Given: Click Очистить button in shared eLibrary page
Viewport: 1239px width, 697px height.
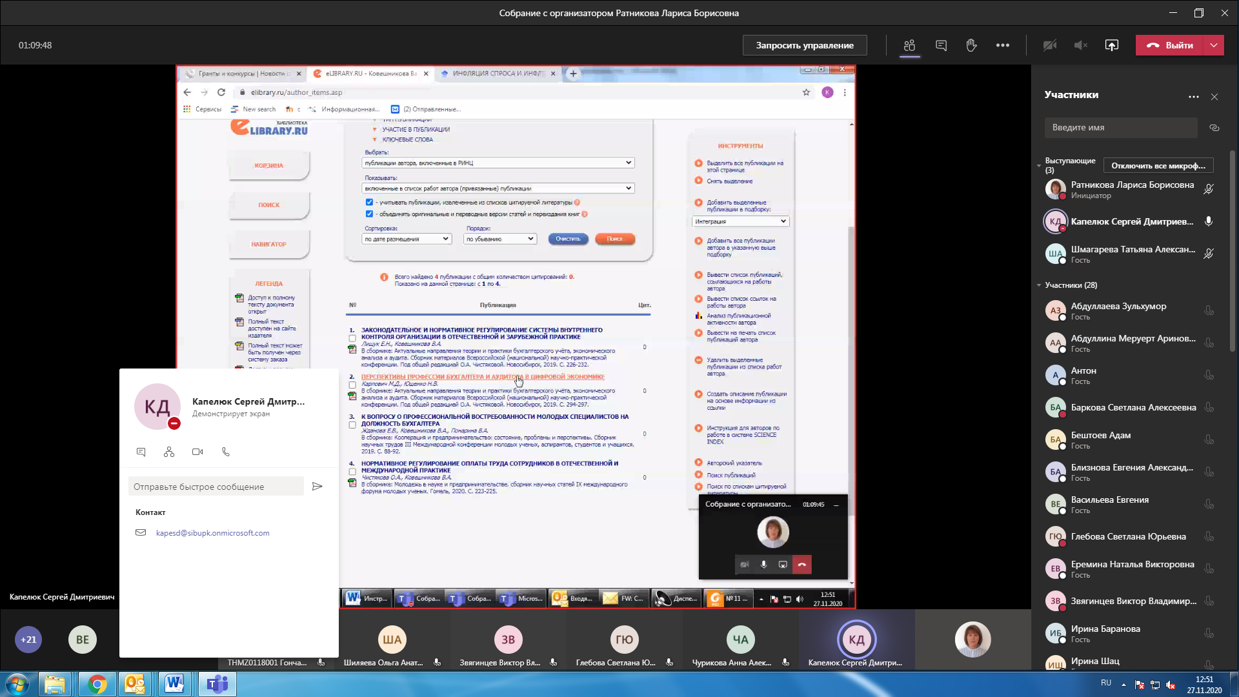Looking at the screenshot, I should [568, 239].
